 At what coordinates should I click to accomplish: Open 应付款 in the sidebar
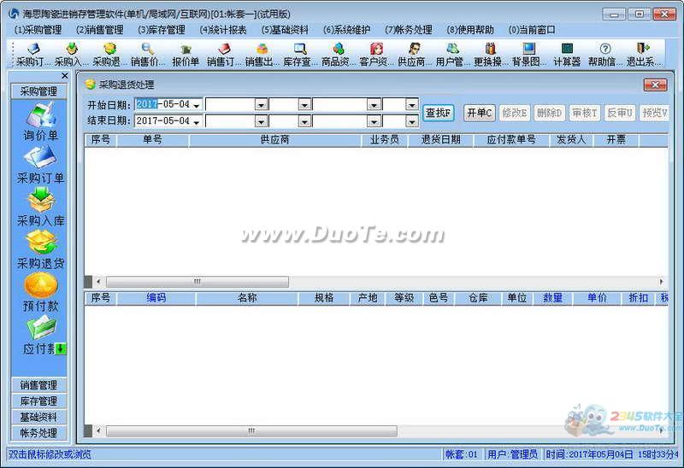click(40, 335)
